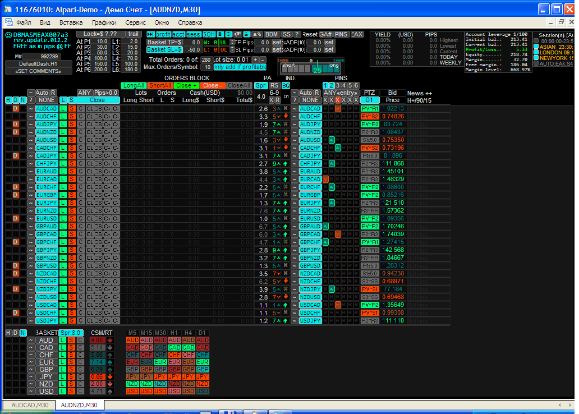This screenshot has height=414, width=579.
Task: Open the DefaultDash,H1 template selector
Action: pos(38,63)
